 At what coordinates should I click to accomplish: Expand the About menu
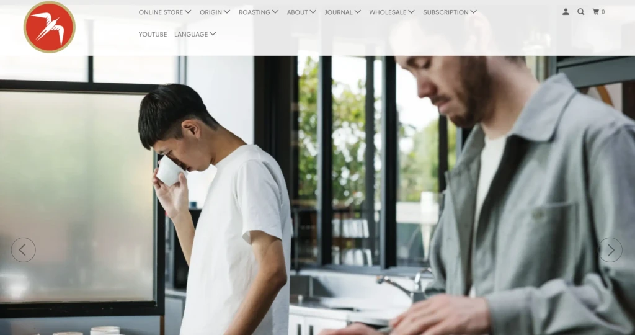pos(302,12)
